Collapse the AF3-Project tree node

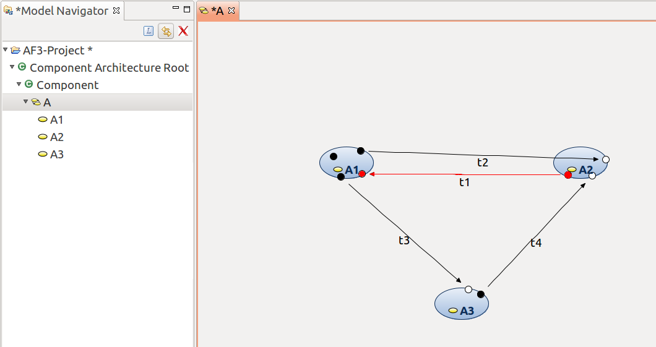6,49
